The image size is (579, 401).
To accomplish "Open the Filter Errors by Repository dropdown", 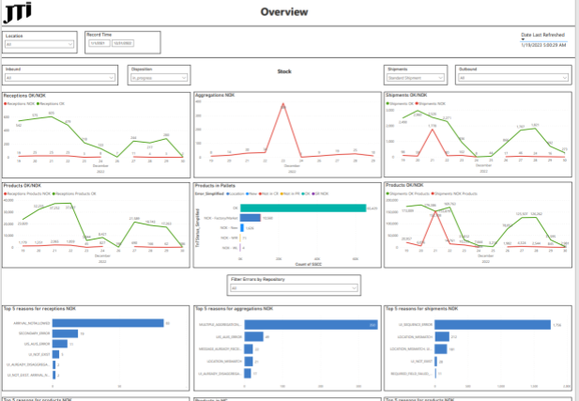I will 294,288.
